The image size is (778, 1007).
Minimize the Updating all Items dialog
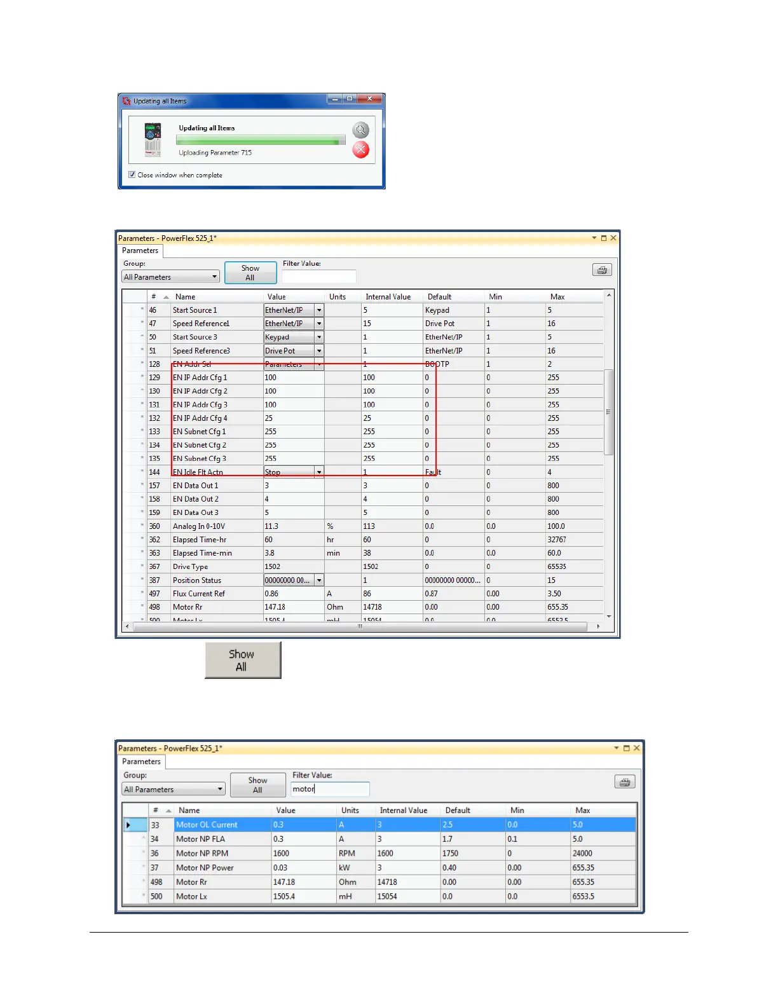[x=334, y=99]
